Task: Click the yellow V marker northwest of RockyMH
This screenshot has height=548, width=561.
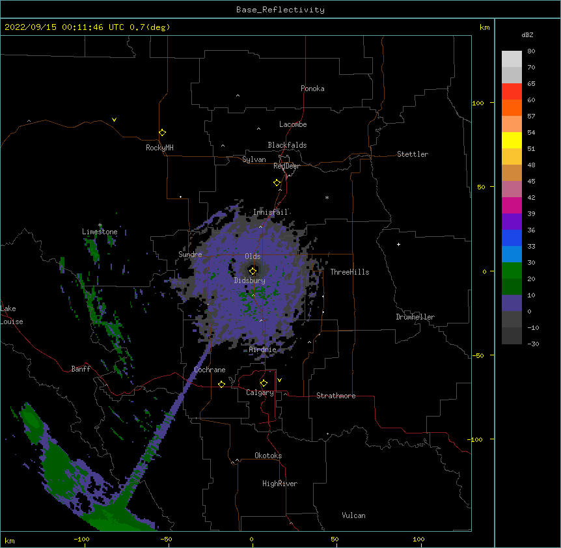Action: point(114,120)
